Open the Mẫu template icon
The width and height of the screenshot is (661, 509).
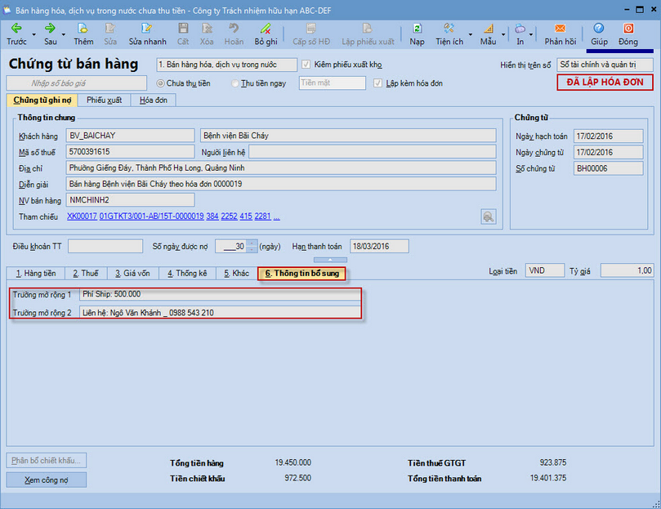[x=488, y=29]
